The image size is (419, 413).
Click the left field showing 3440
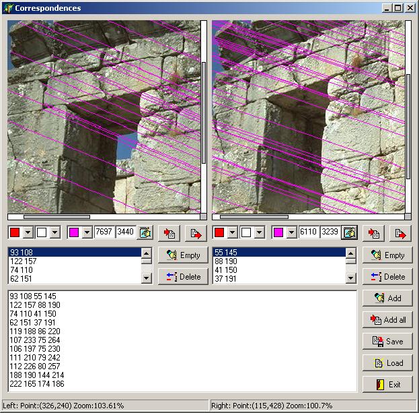point(126,232)
